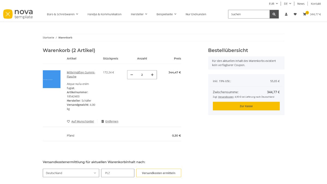Click inside the PLZ input field
This screenshot has width=327, height=184.
tap(117, 173)
